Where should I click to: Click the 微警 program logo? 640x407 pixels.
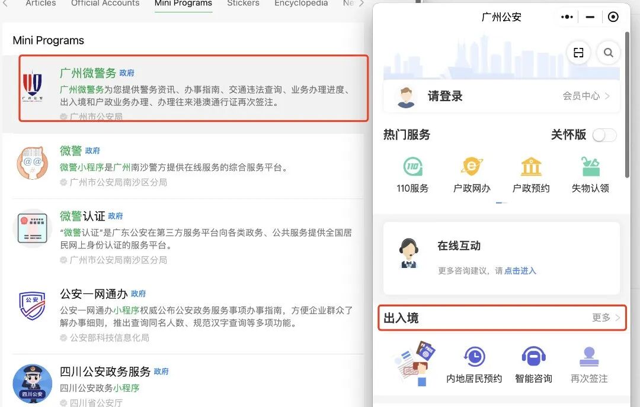tap(32, 163)
